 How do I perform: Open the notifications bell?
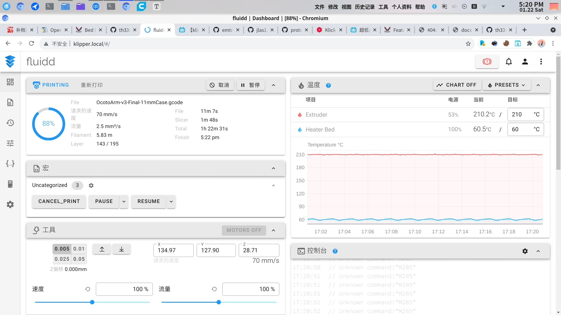(509, 62)
